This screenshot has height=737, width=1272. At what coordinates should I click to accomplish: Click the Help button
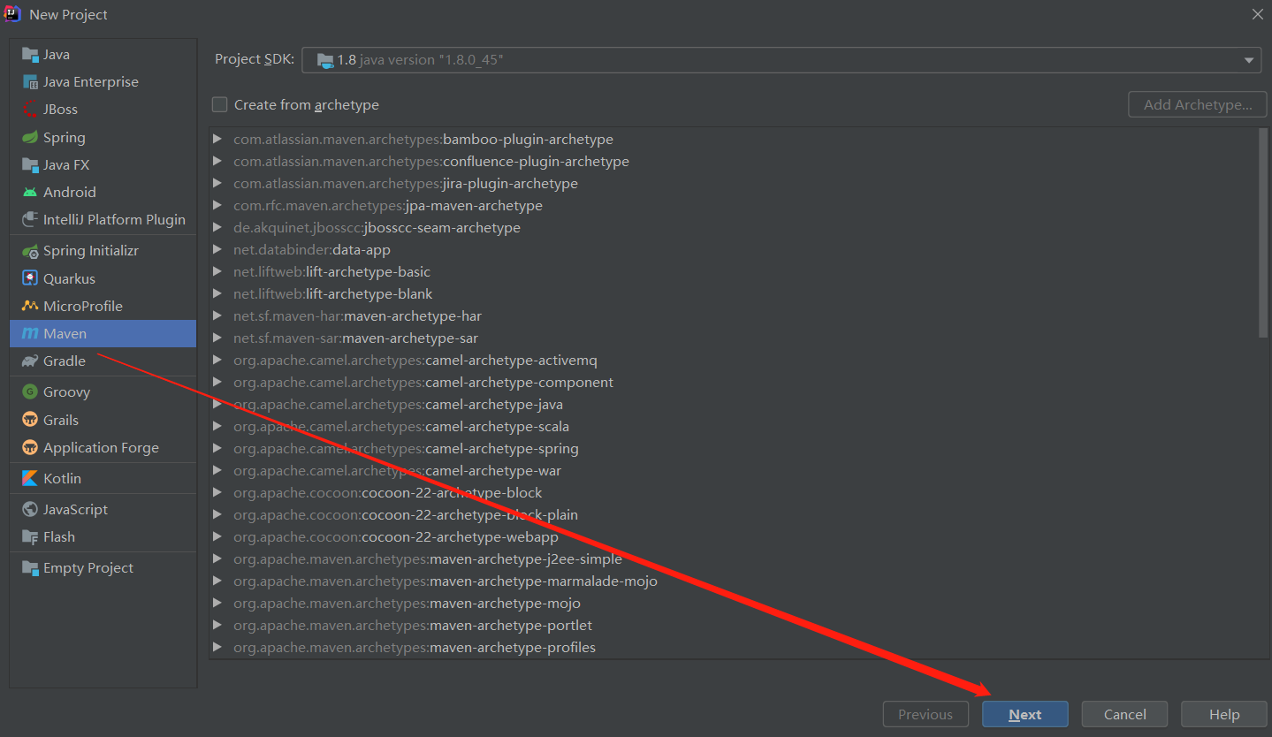(1224, 714)
